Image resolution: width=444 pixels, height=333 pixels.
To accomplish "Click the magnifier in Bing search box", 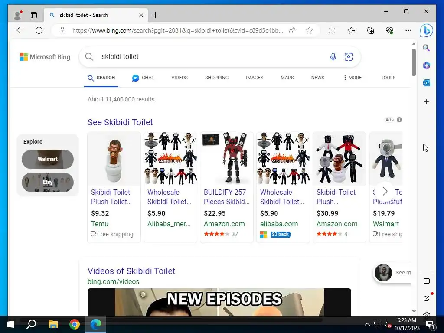I will pyautogui.click(x=89, y=57).
